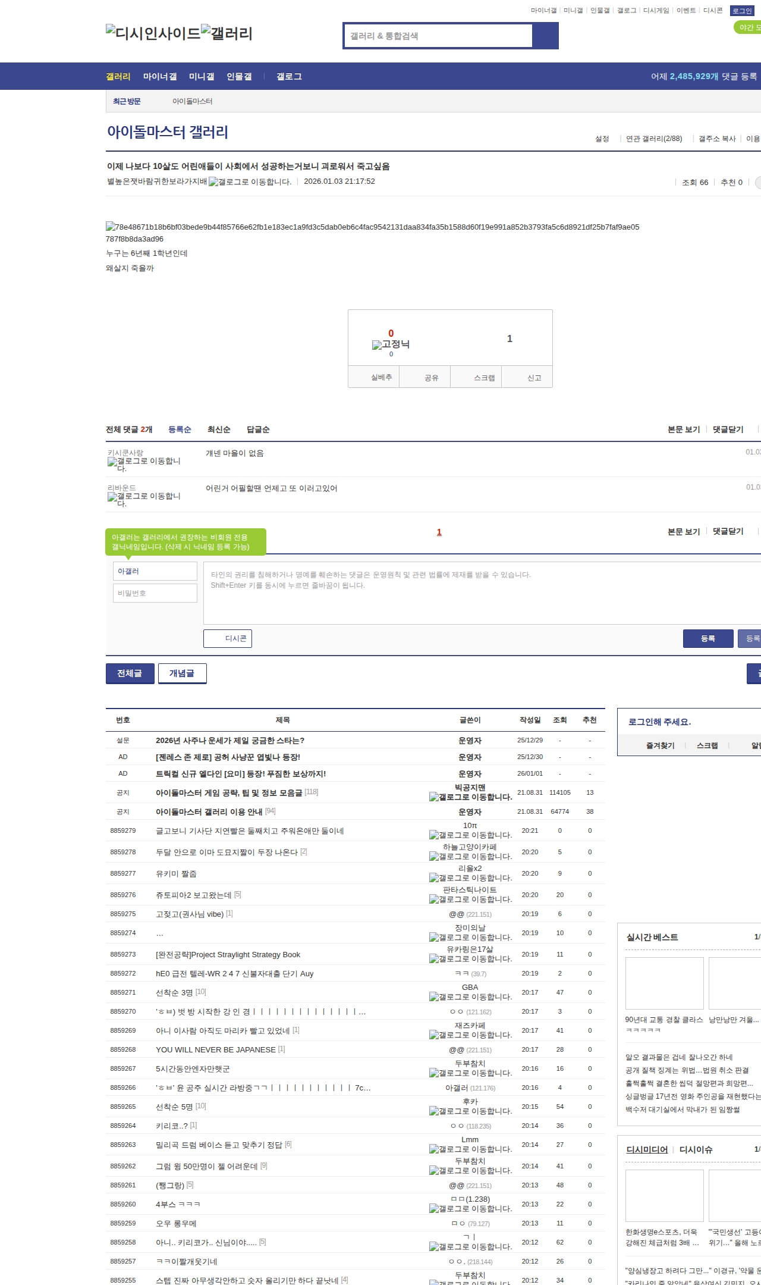Click the 고정닉 upvote icon

(377, 345)
